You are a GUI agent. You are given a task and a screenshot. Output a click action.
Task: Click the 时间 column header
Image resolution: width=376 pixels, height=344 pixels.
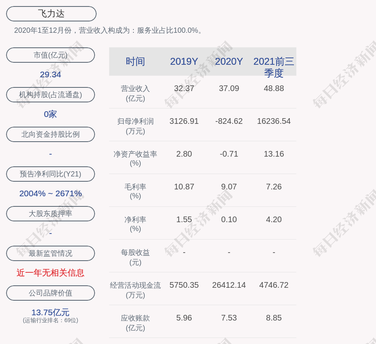point(135,62)
